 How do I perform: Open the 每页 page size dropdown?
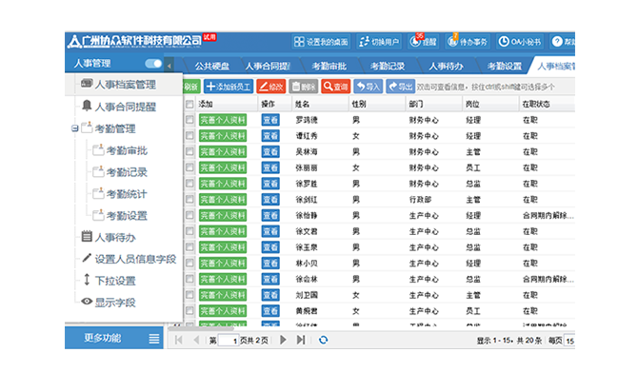tap(568, 340)
